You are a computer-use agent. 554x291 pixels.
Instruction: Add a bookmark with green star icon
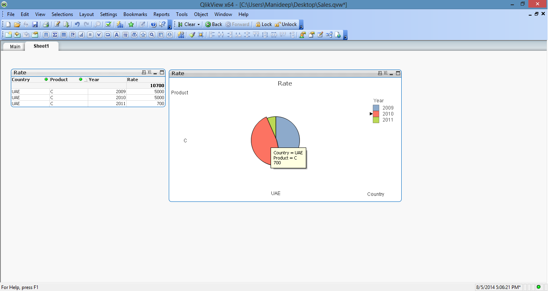(131, 24)
